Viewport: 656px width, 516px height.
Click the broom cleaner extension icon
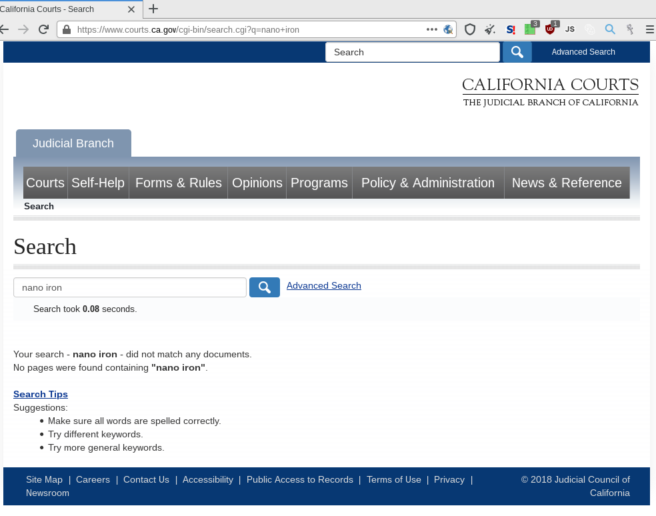tap(490, 30)
